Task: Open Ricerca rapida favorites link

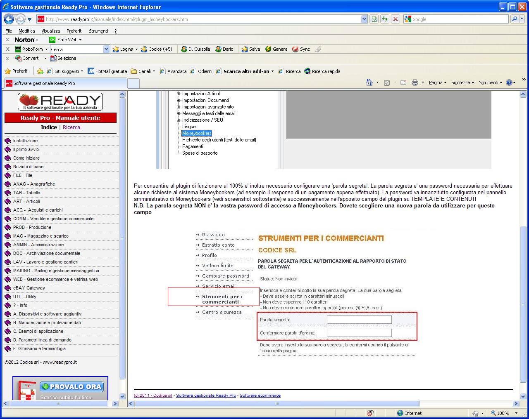Action: click(x=322, y=71)
